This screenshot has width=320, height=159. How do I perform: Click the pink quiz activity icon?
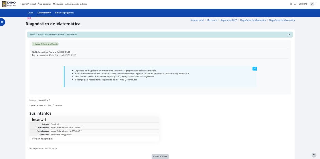pos(29,18)
